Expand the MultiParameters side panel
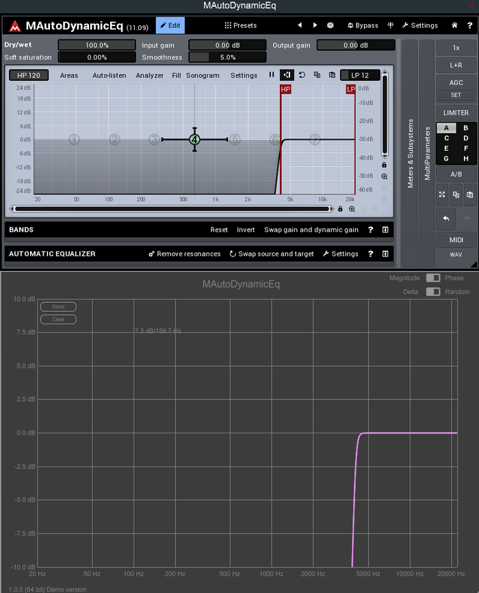The height and width of the screenshot is (593, 479). click(427, 153)
